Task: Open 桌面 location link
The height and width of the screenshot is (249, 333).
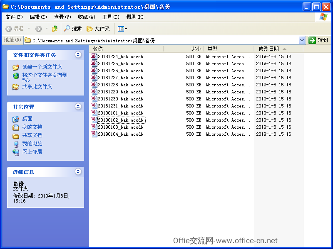Action: pos(27,119)
